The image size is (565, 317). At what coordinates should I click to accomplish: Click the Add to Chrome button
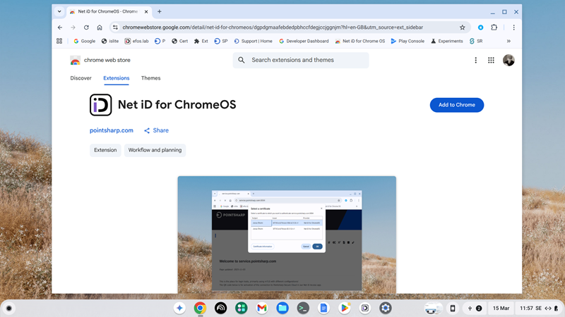pos(456,105)
